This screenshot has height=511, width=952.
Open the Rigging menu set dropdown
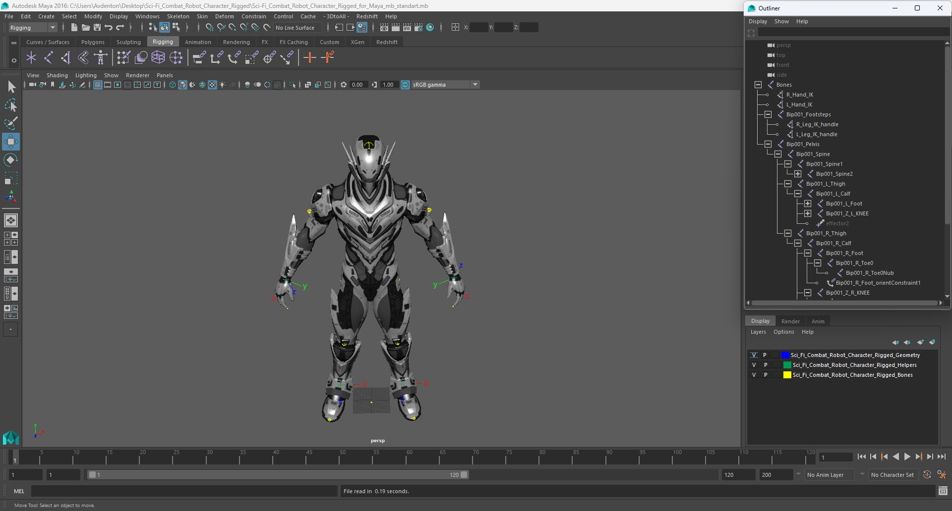[33, 28]
